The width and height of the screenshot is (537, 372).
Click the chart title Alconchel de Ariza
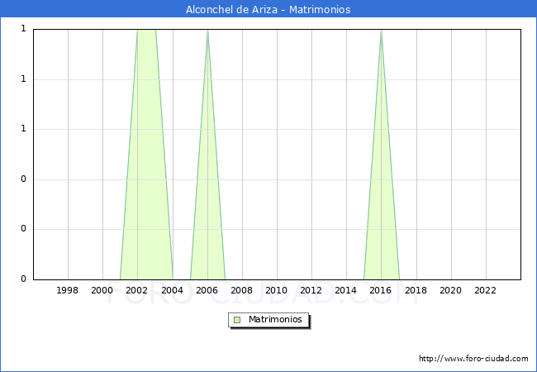pos(268,10)
